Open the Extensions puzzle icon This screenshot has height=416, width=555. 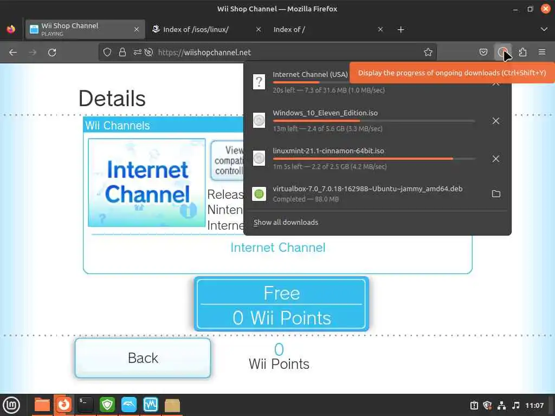click(x=522, y=53)
